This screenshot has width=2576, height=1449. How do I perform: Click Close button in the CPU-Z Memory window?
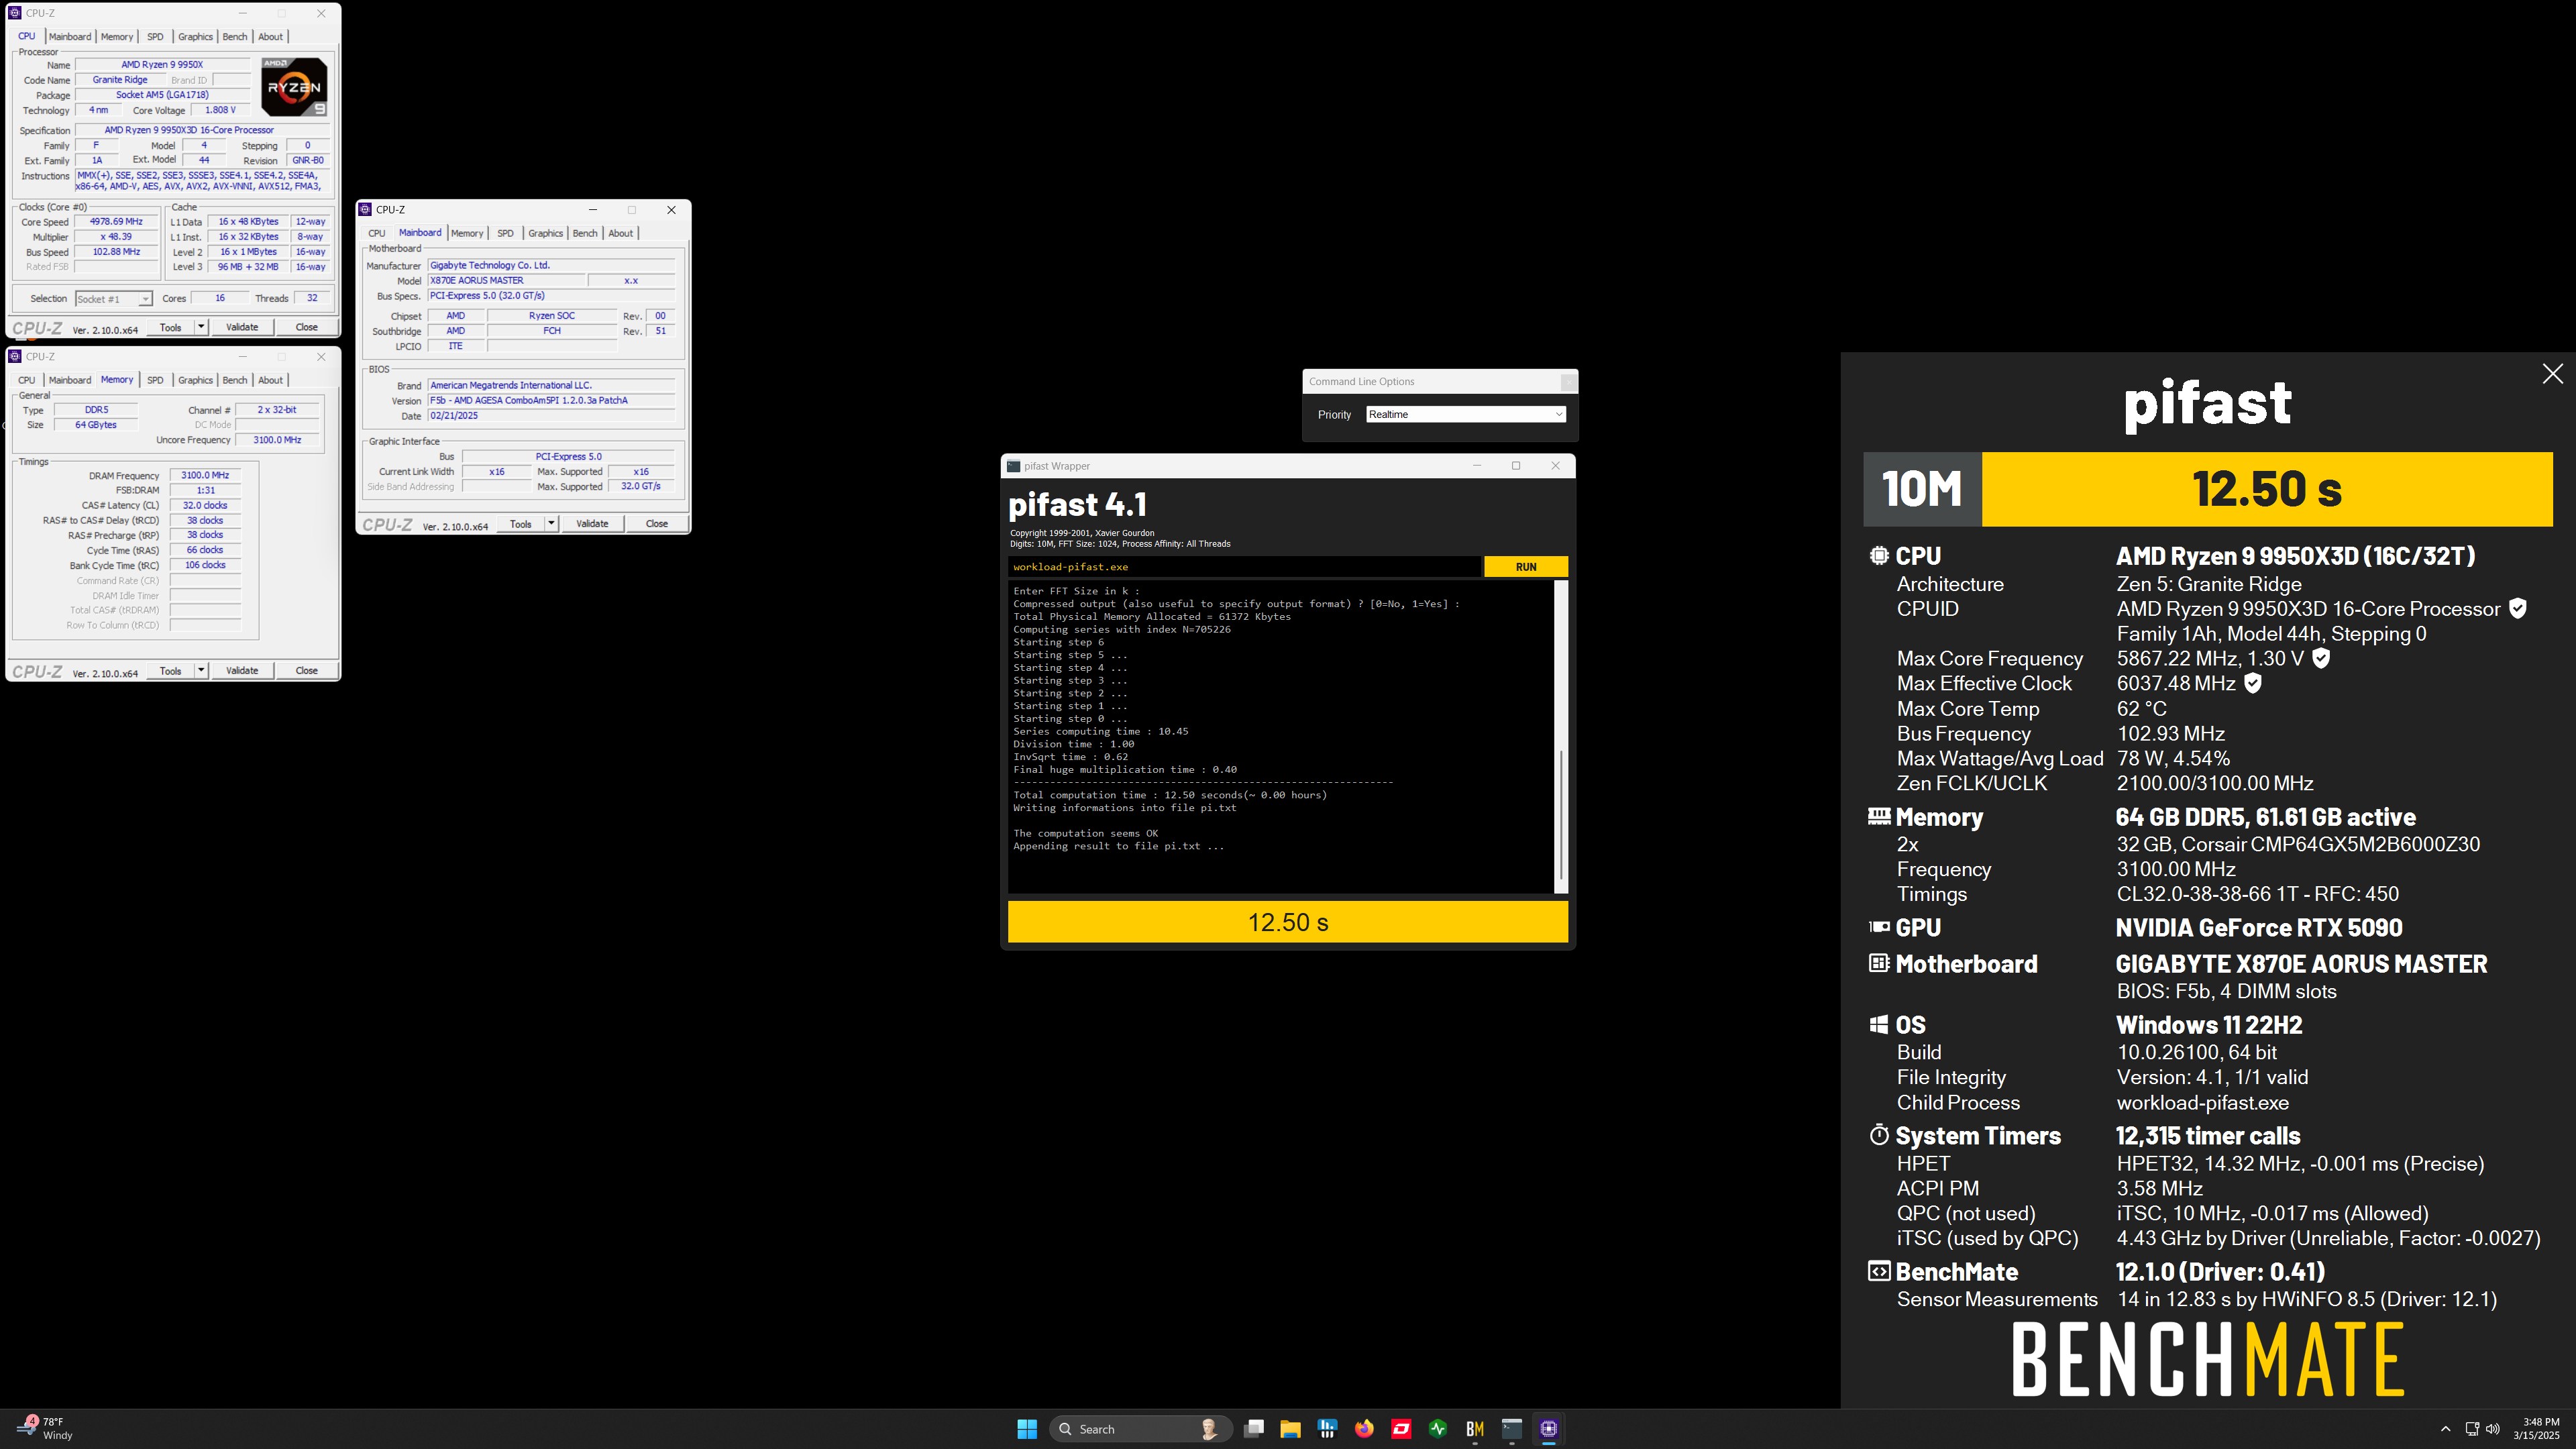(x=306, y=671)
